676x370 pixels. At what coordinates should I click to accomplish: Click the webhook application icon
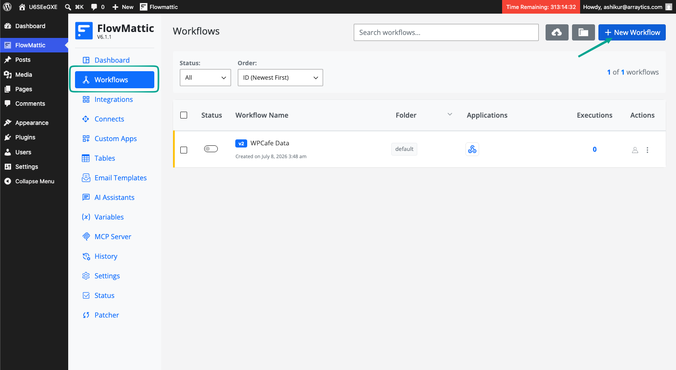[472, 149]
